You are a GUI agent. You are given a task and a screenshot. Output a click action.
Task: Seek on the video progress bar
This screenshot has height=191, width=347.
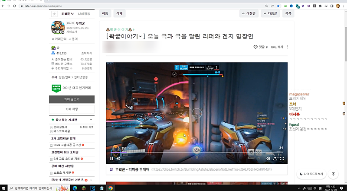pos(195,153)
